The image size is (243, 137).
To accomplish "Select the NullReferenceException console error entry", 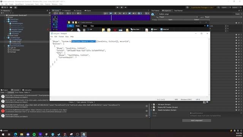I will coord(74,111).
